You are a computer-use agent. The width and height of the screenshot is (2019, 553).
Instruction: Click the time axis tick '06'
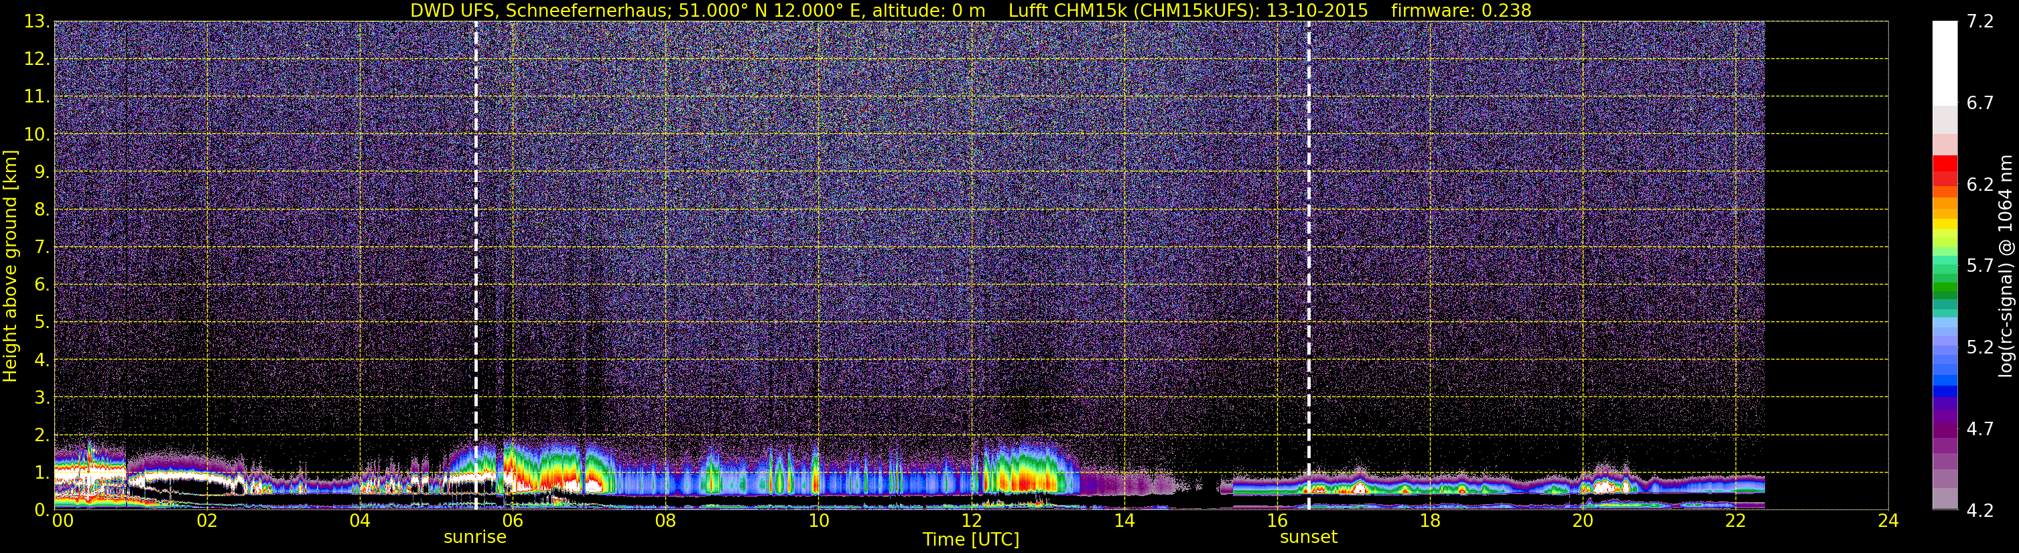tap(513, 522)
